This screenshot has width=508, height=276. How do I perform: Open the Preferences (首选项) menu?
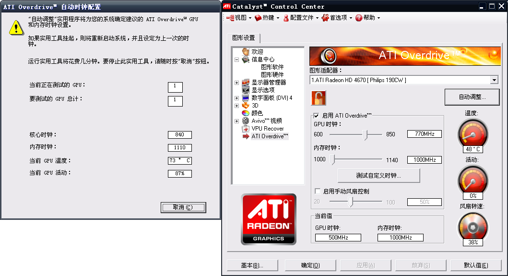click(x=337, y=18)
